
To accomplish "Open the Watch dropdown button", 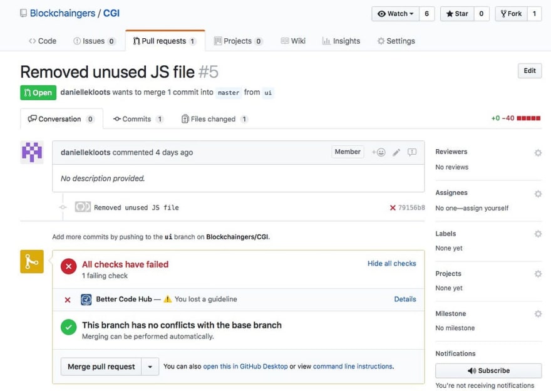I will (x=395, y=14).
